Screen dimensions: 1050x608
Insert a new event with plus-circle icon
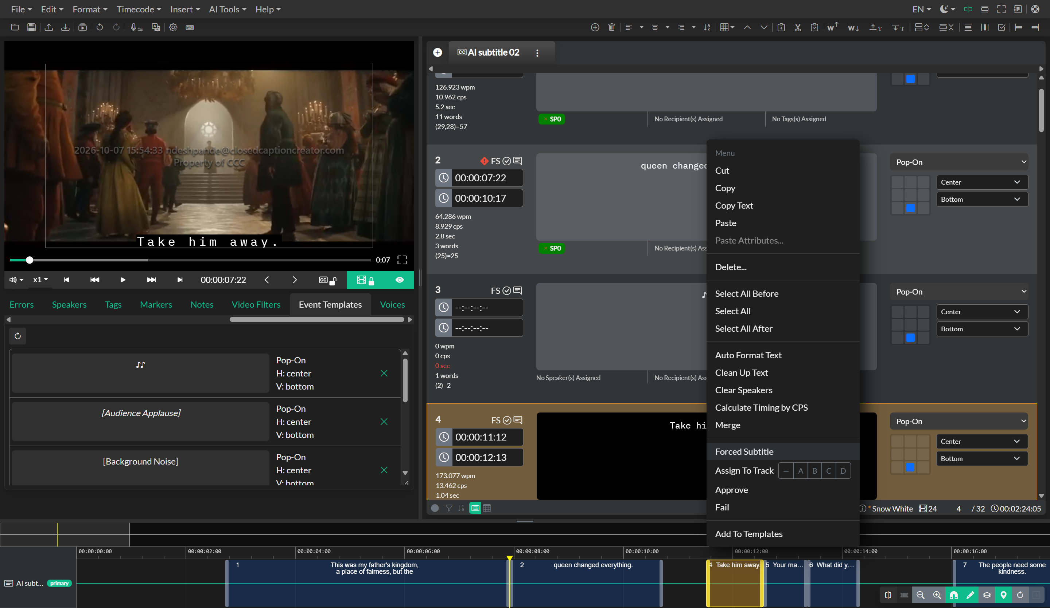(x=595, y=27)
